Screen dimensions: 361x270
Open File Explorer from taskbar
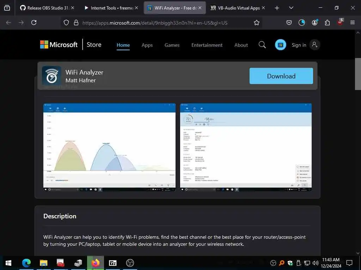[43, 263]
